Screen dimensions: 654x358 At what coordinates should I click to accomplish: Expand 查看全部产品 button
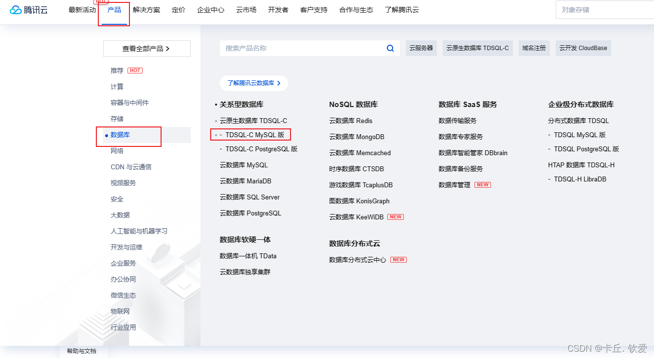tap(146, 49)
